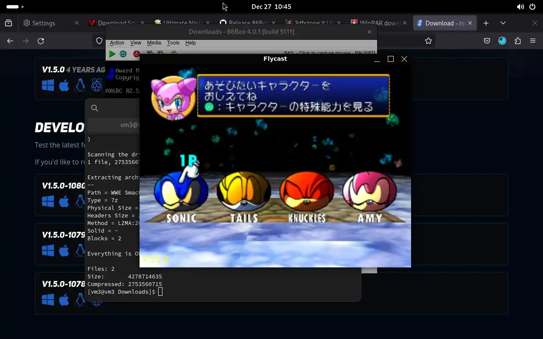The width and height of the screenshot is (543, 339).
Task: Open the Tools menu in 86Box
Action: point(173,43)
